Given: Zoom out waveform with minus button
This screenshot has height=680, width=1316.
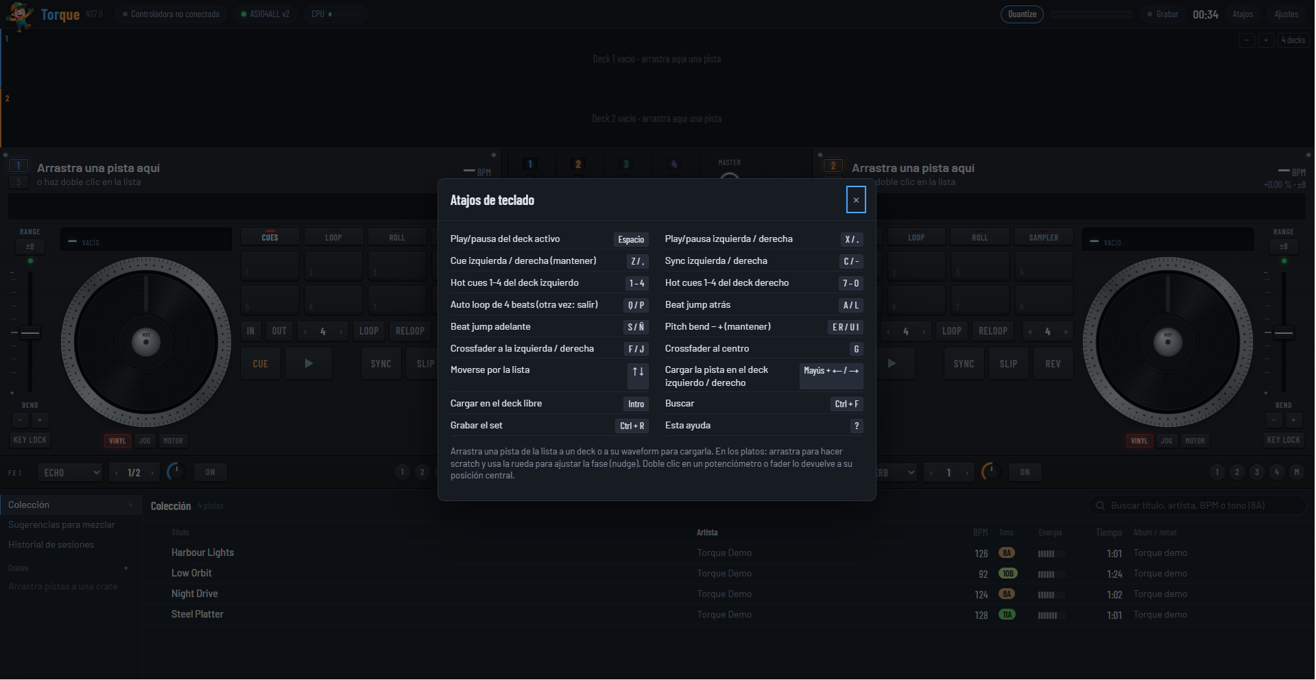Looking at the screenshot, I should tap(1247, 40).
